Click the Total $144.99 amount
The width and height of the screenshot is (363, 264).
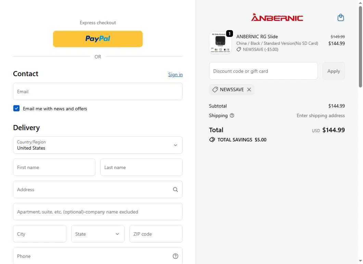coord(334,130)
